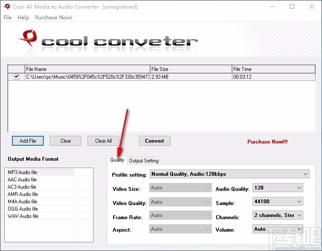Open the Volume Auto dropdown
322x251 pixels.
[x=278, y=229]
